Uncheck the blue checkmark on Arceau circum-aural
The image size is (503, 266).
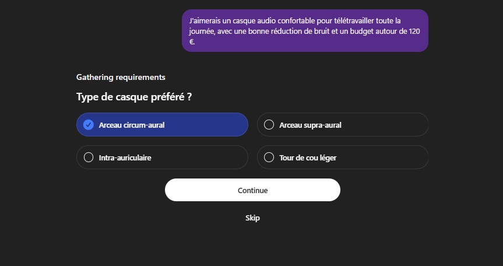[x=89, y=124]
